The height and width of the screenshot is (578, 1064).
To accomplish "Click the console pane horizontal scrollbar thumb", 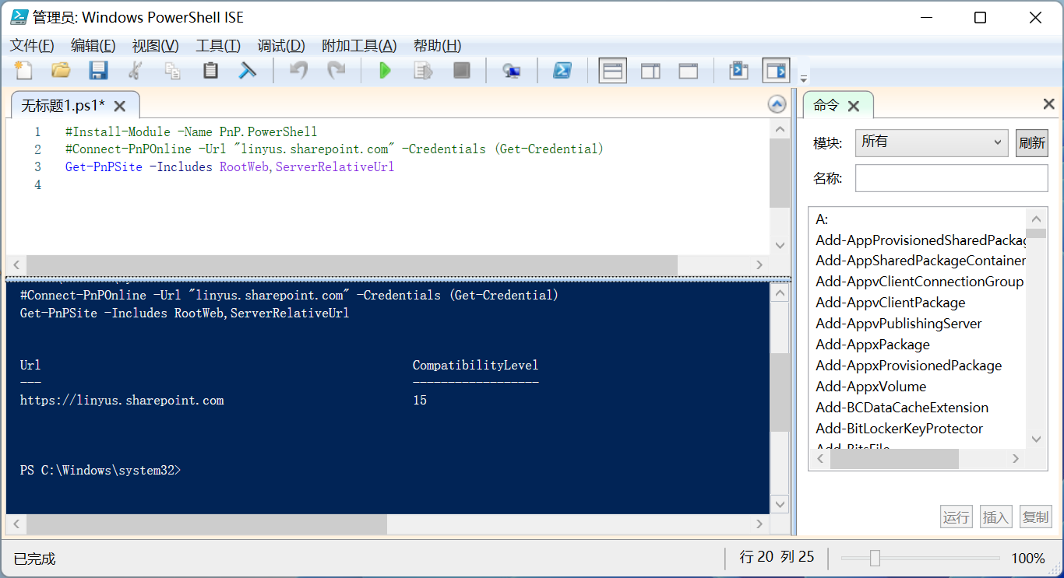I will coord(206,524).
